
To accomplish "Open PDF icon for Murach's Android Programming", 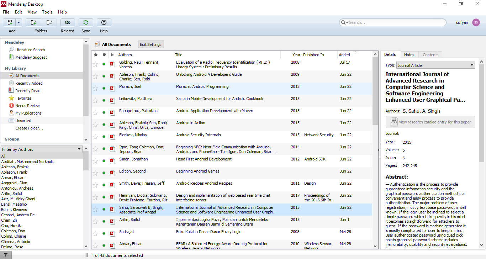I will 112,88.
